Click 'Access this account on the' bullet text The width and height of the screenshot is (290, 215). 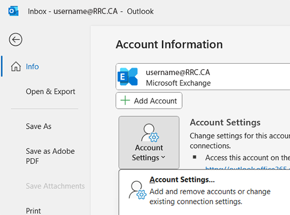(248, 158)
